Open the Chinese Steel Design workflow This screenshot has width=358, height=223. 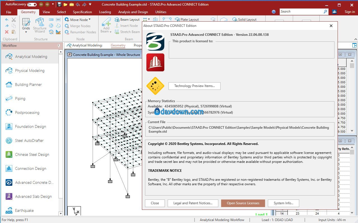click(30, 154)
